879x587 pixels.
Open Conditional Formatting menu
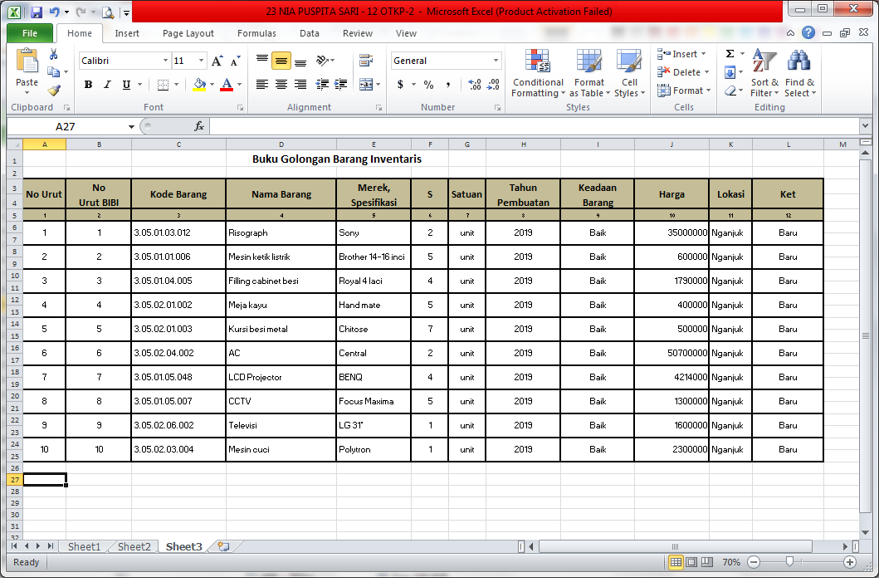coord(538,73)
